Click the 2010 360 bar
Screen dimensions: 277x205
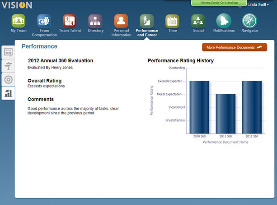pyautogui.click(x=199, y=107)
